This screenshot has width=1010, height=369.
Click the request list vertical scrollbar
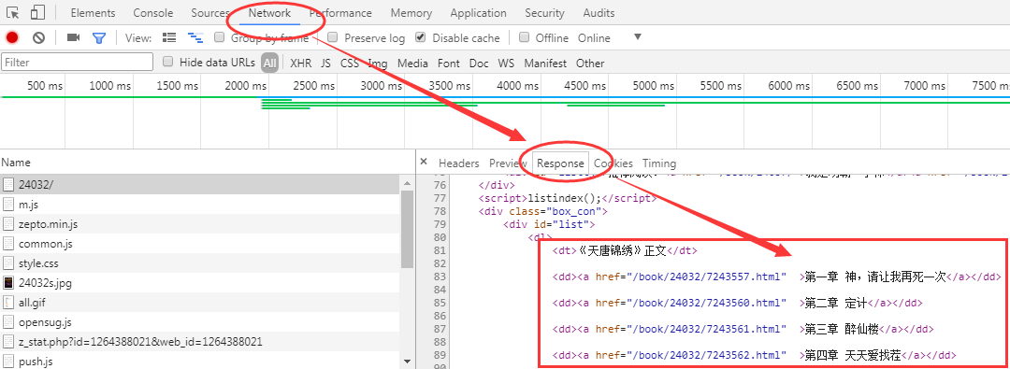coord(407,229)
